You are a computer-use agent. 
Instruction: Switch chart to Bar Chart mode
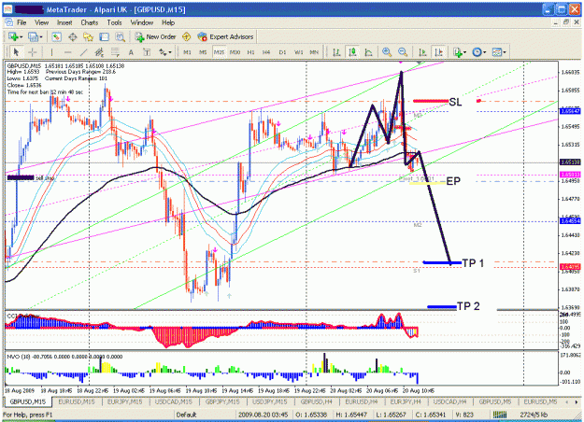pyautogui.click(x=336, y=52)
